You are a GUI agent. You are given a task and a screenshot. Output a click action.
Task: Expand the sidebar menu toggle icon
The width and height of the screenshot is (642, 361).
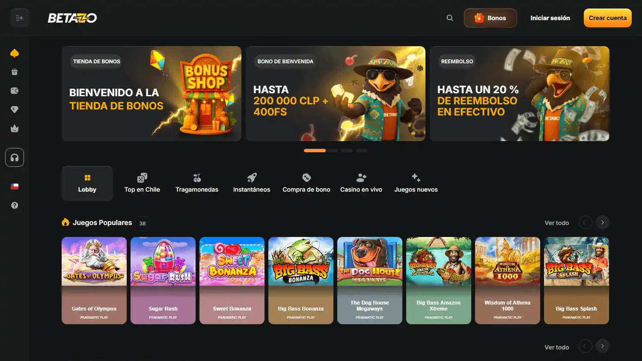click(x=19, y=18)
